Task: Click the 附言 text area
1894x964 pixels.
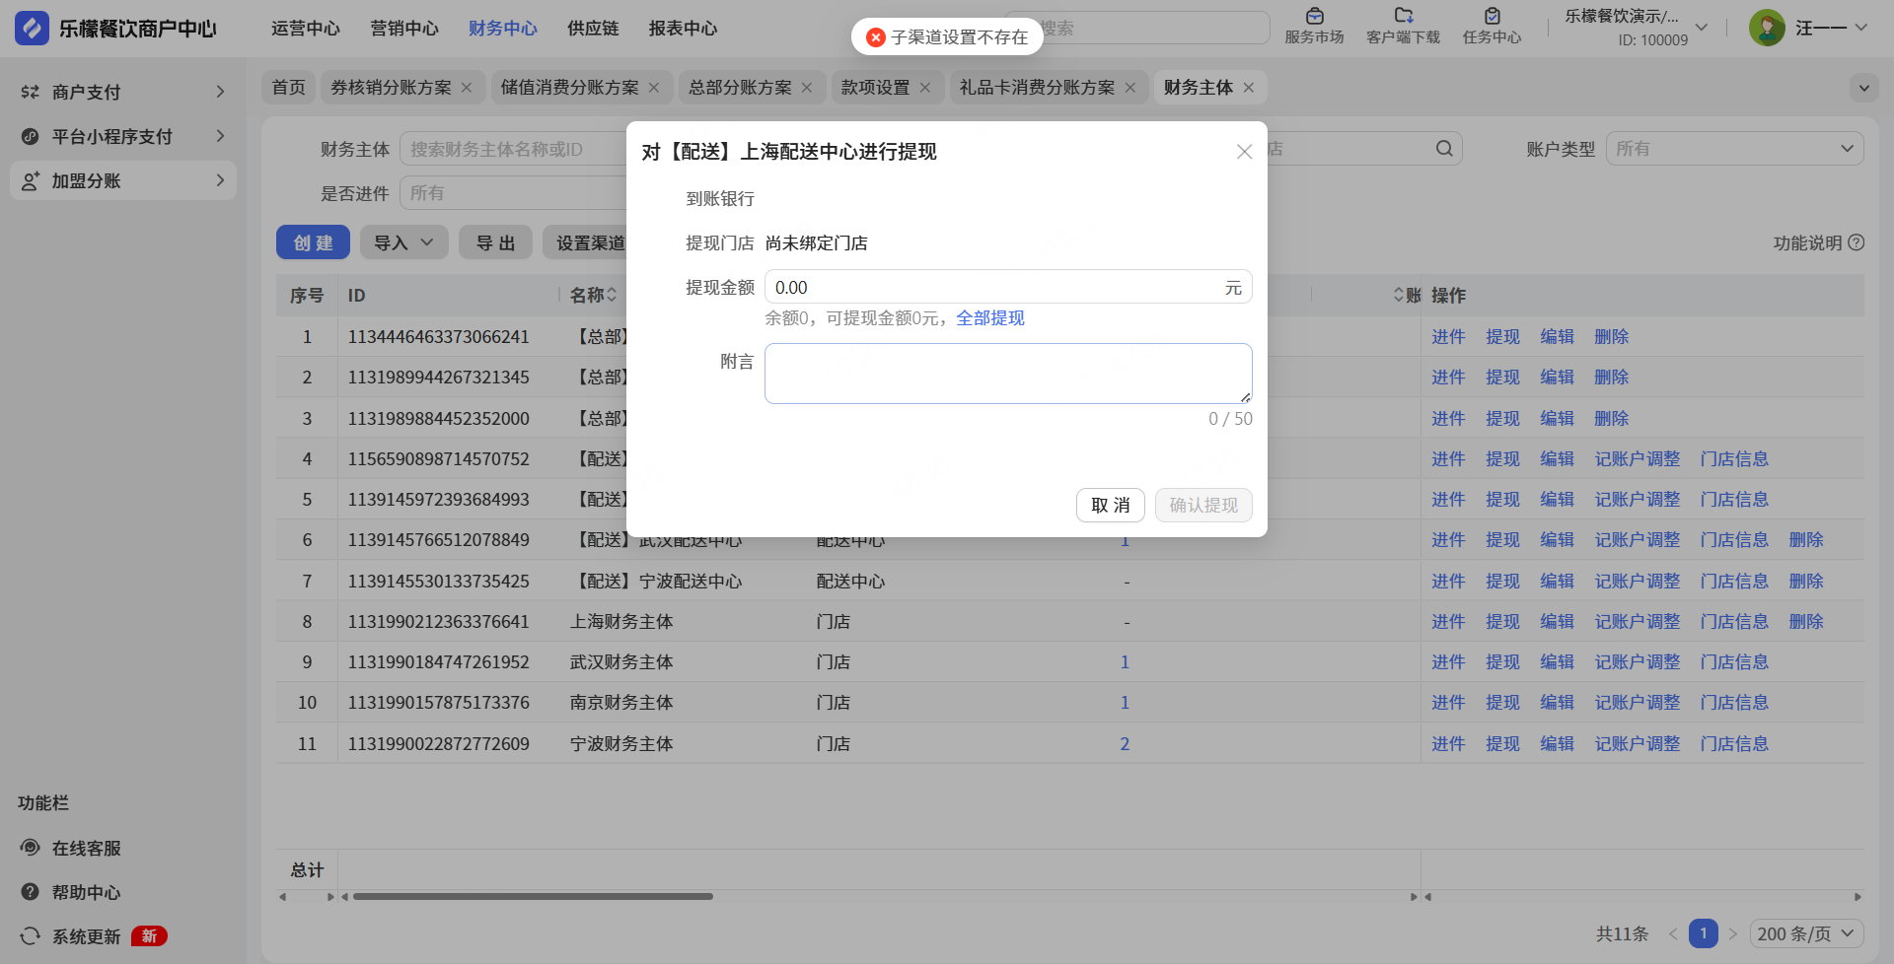Action: [1008, 374]
